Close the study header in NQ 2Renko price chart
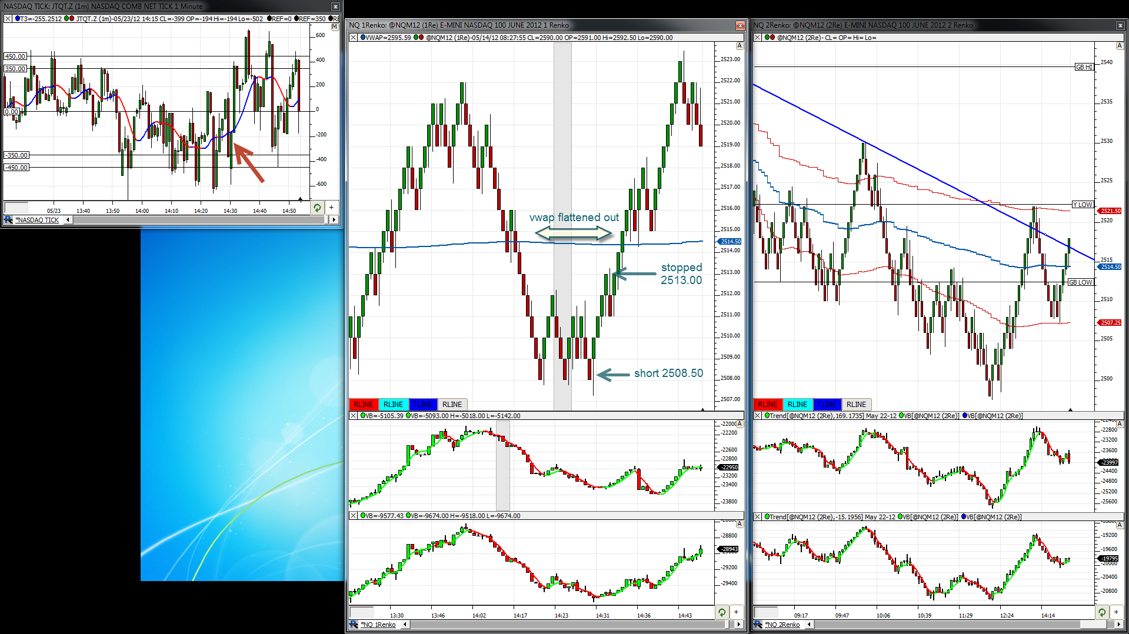 pos(758,38)
